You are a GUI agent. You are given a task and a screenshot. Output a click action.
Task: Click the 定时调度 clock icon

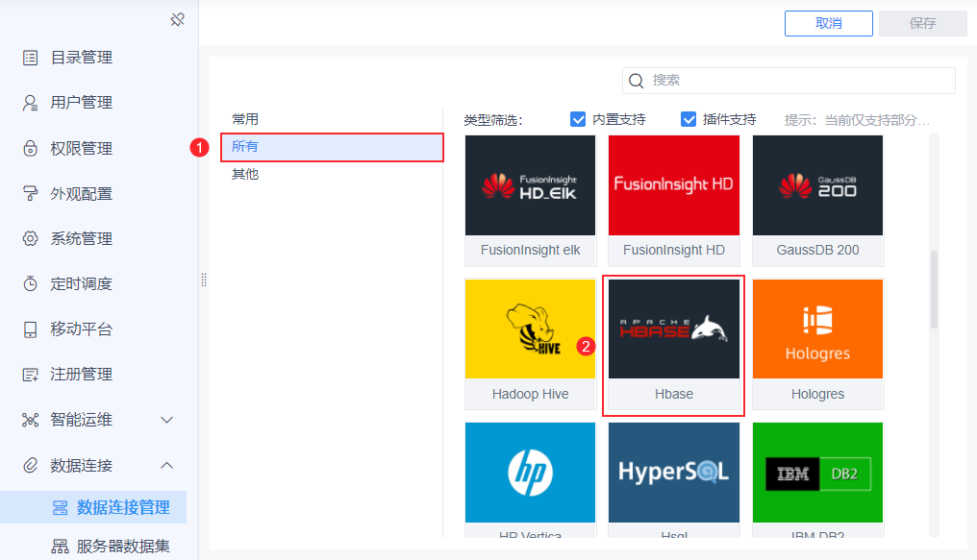30,283
